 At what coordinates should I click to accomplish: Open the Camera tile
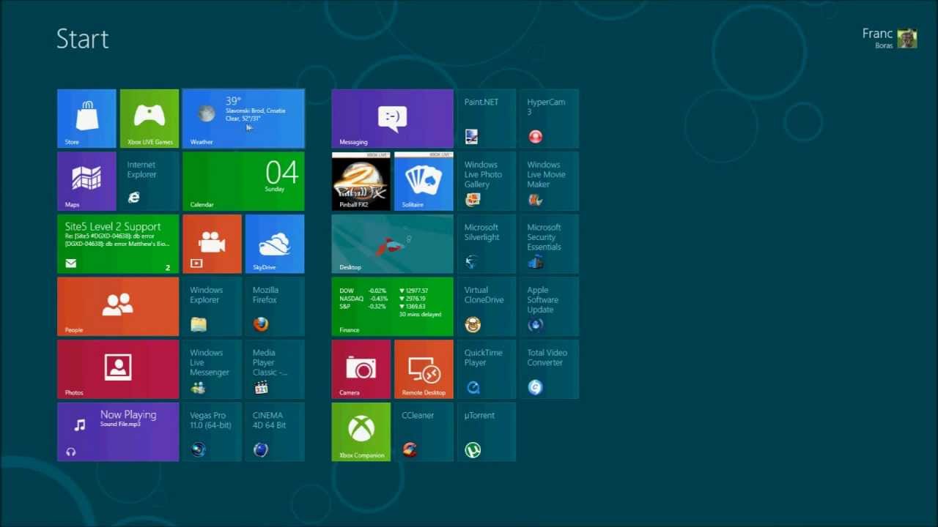click(x=361, y=370)
